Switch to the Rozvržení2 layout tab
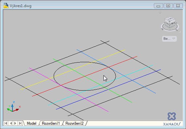 74,123
